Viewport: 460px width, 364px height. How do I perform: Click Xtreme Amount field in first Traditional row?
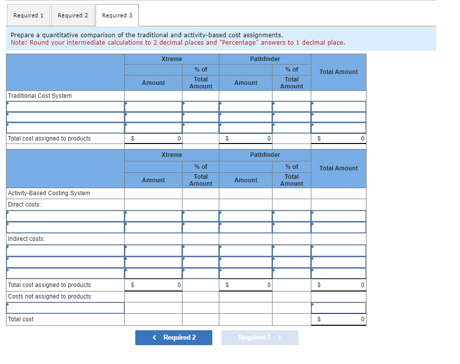tap(154, 106)
